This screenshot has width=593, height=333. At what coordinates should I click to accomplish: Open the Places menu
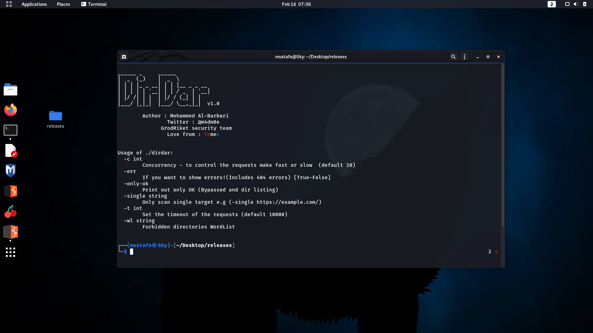tap(63, 4)
